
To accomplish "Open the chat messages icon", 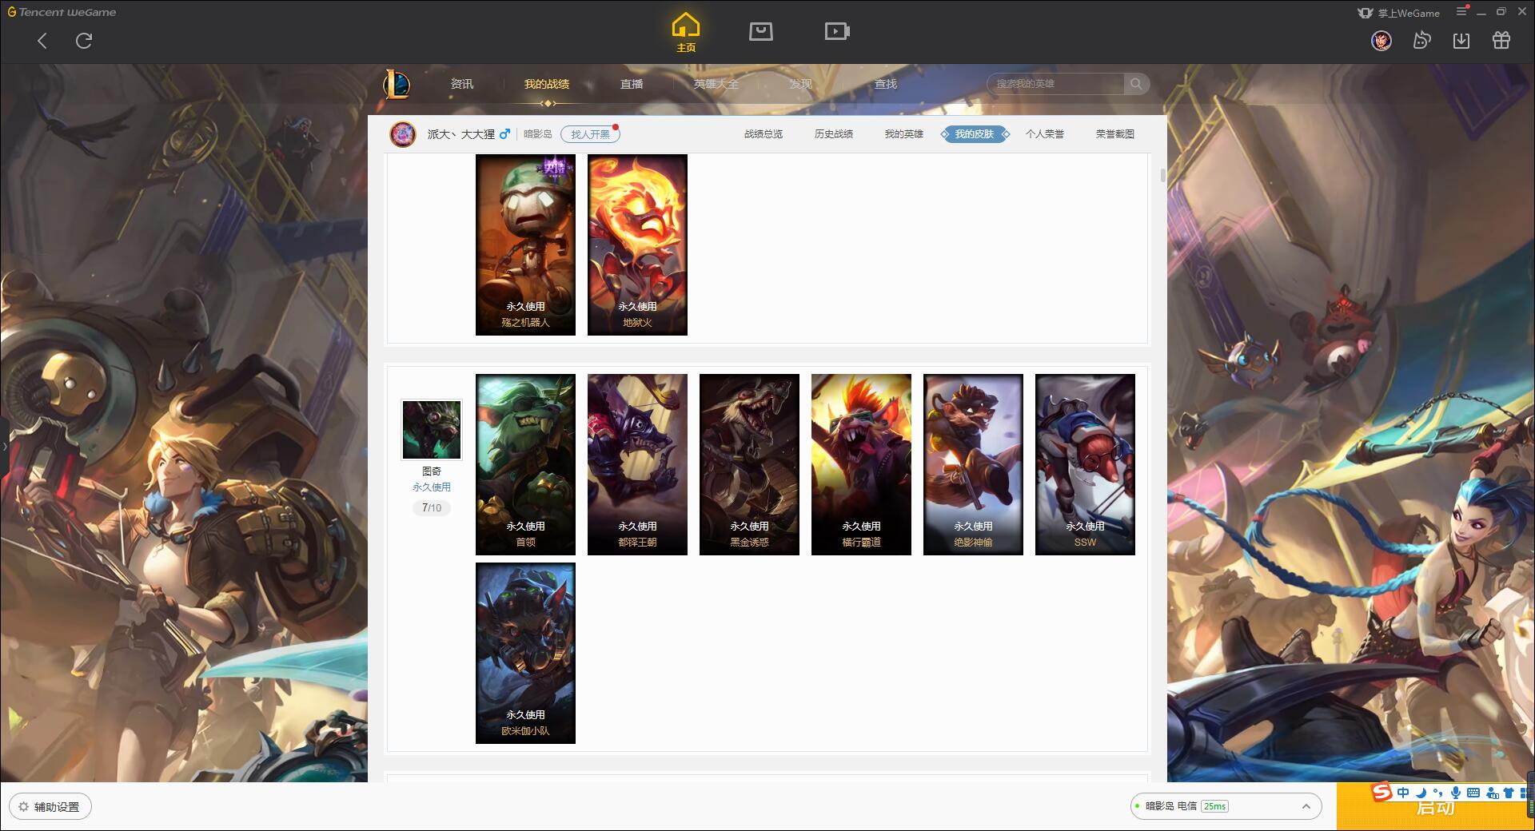I will pyautogui.click(x=1421, y=41).
